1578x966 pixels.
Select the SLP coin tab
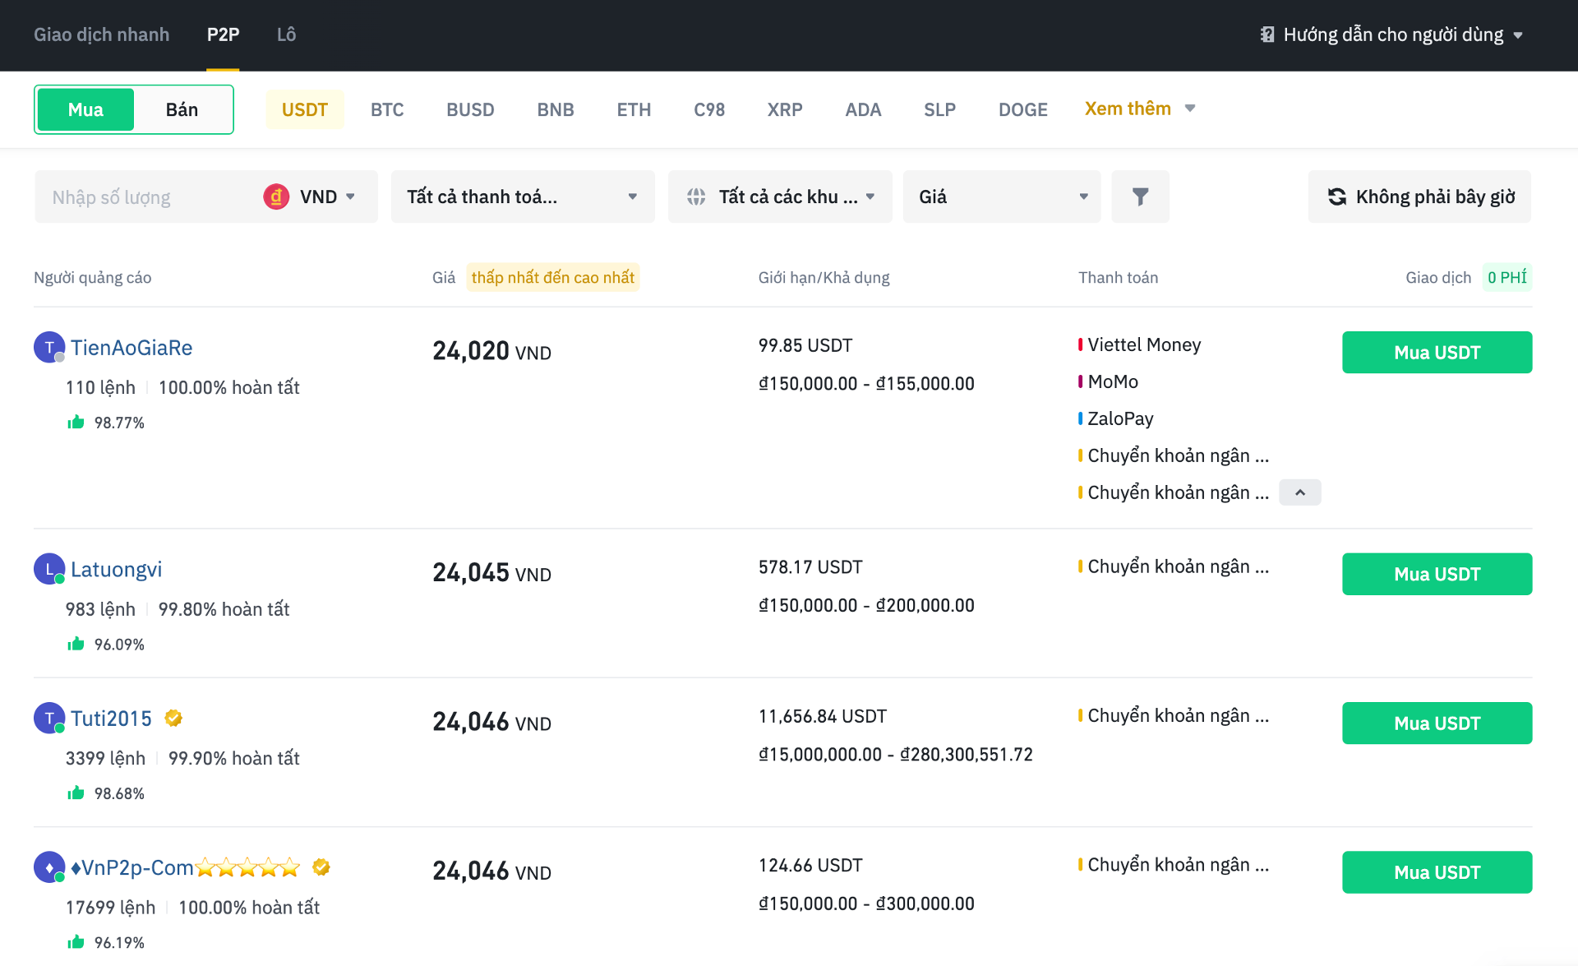pyautogui.click(x=939, y=109)
